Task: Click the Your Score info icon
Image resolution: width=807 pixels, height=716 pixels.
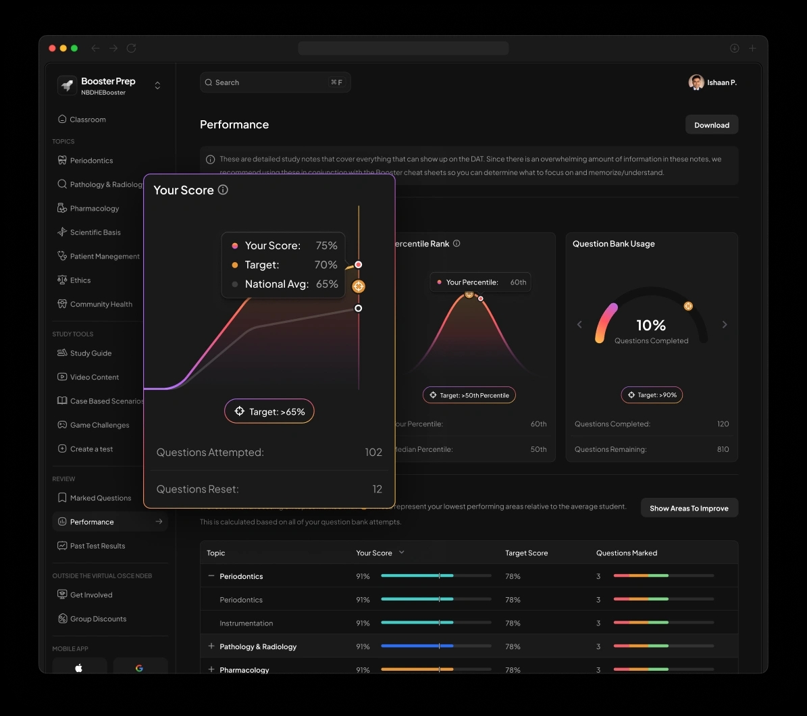Action: pos(223,190)
